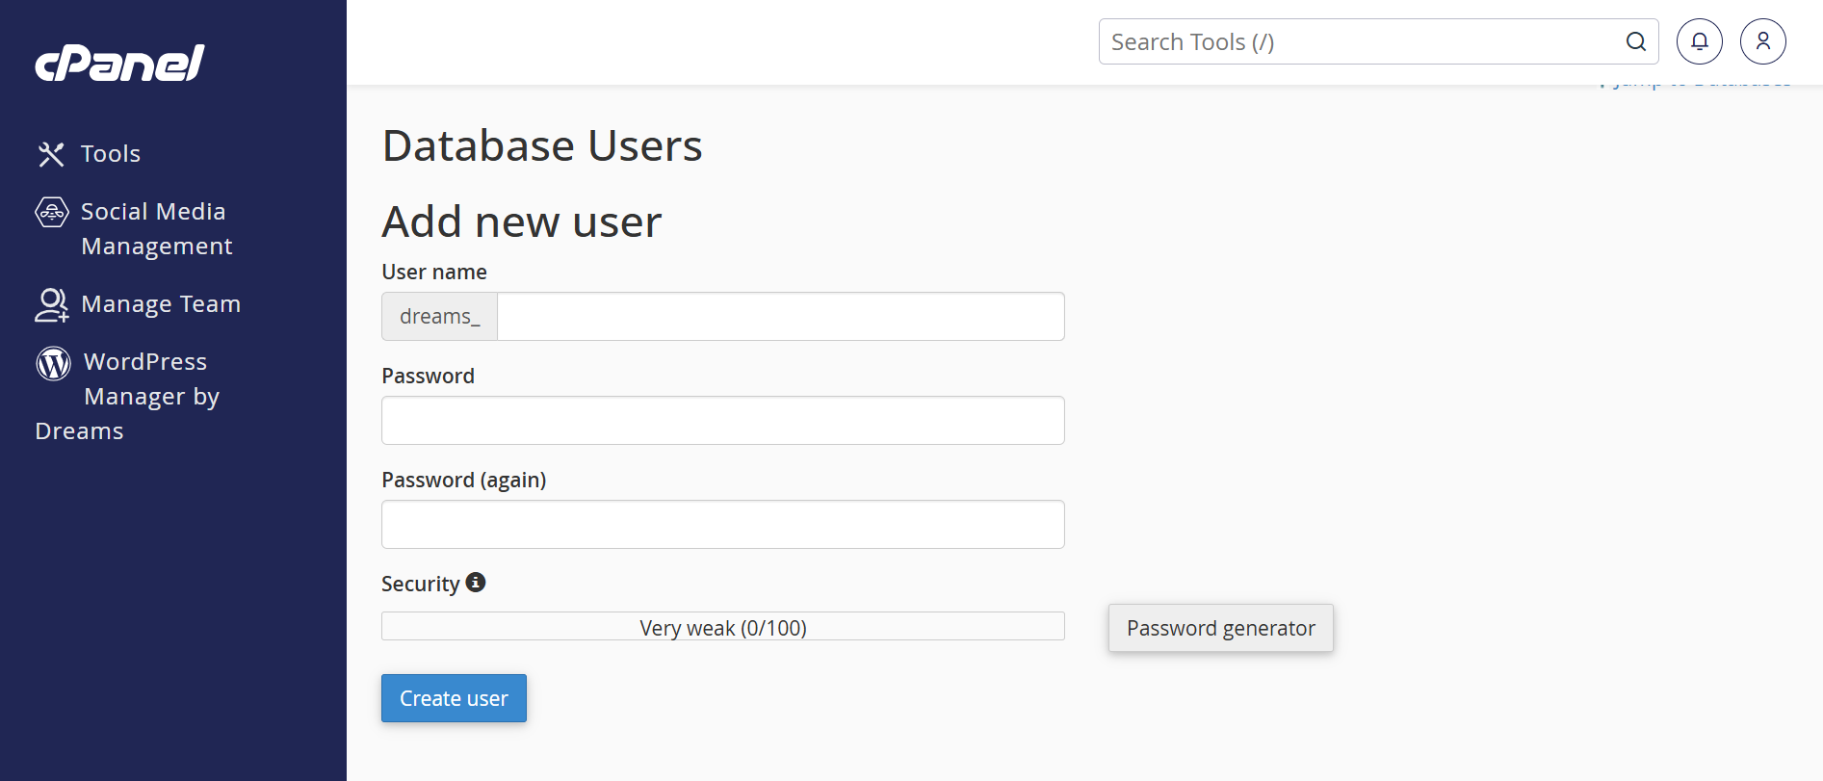
Task: Go to Social Media Management
Action: tap(154, 229)
